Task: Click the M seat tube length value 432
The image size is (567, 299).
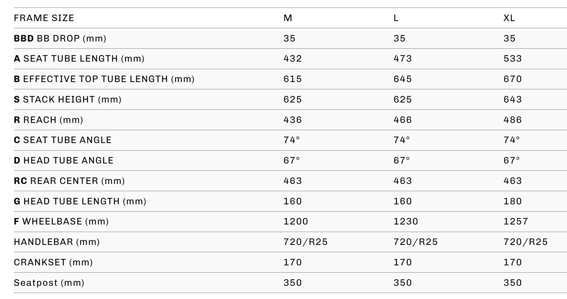Action: tap(293, 58)
